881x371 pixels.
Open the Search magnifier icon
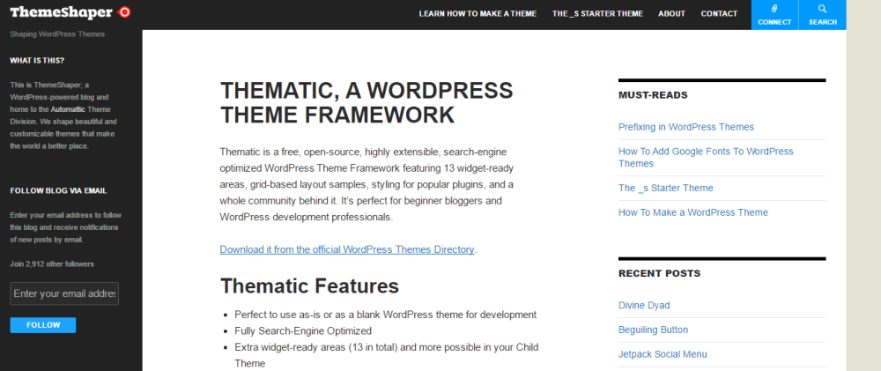(x=823, y=9)
